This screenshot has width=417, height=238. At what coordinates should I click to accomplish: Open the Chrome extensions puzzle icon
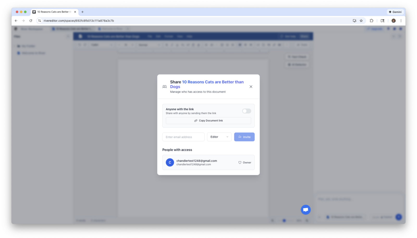[371, 21]
